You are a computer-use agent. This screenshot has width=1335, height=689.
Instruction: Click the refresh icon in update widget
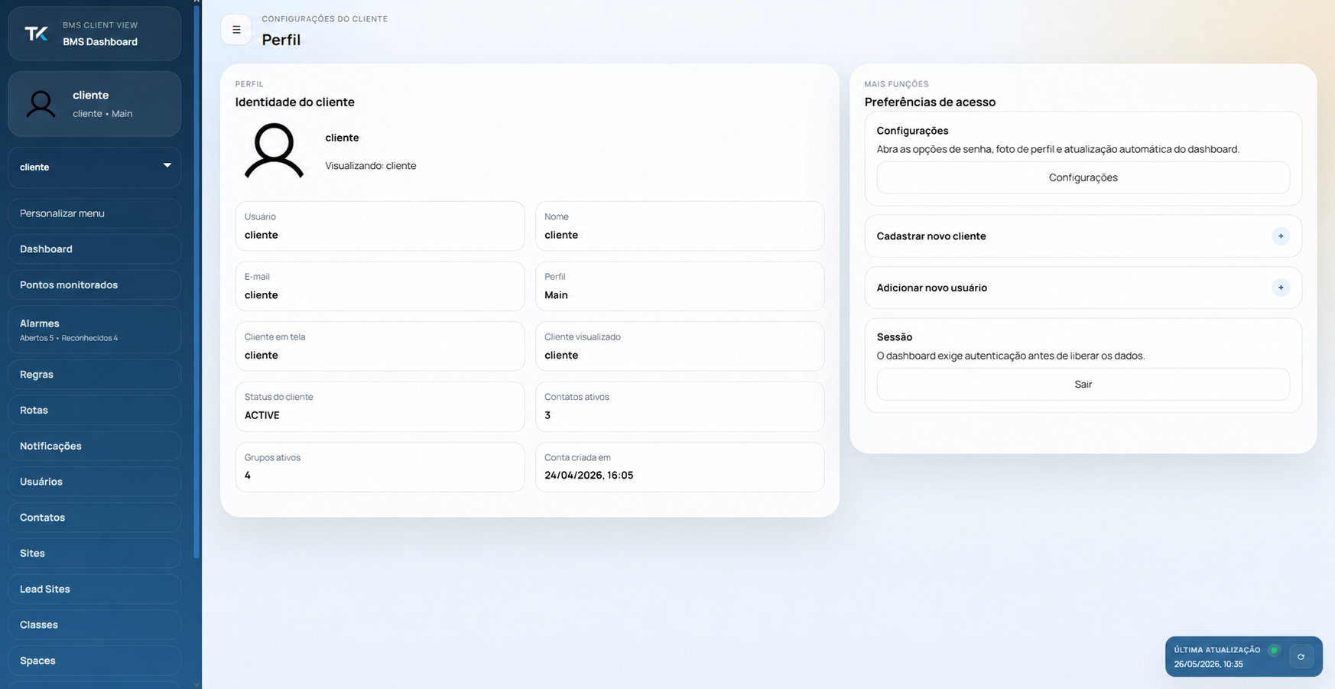1301,657
